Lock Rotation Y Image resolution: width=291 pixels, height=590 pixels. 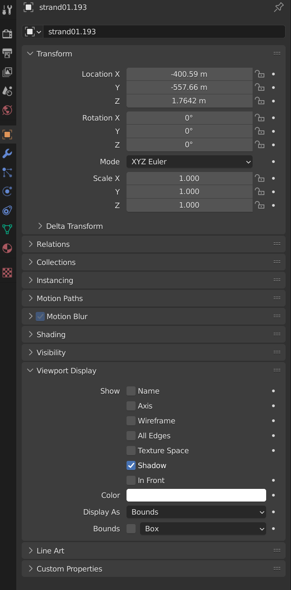[259, 131]
